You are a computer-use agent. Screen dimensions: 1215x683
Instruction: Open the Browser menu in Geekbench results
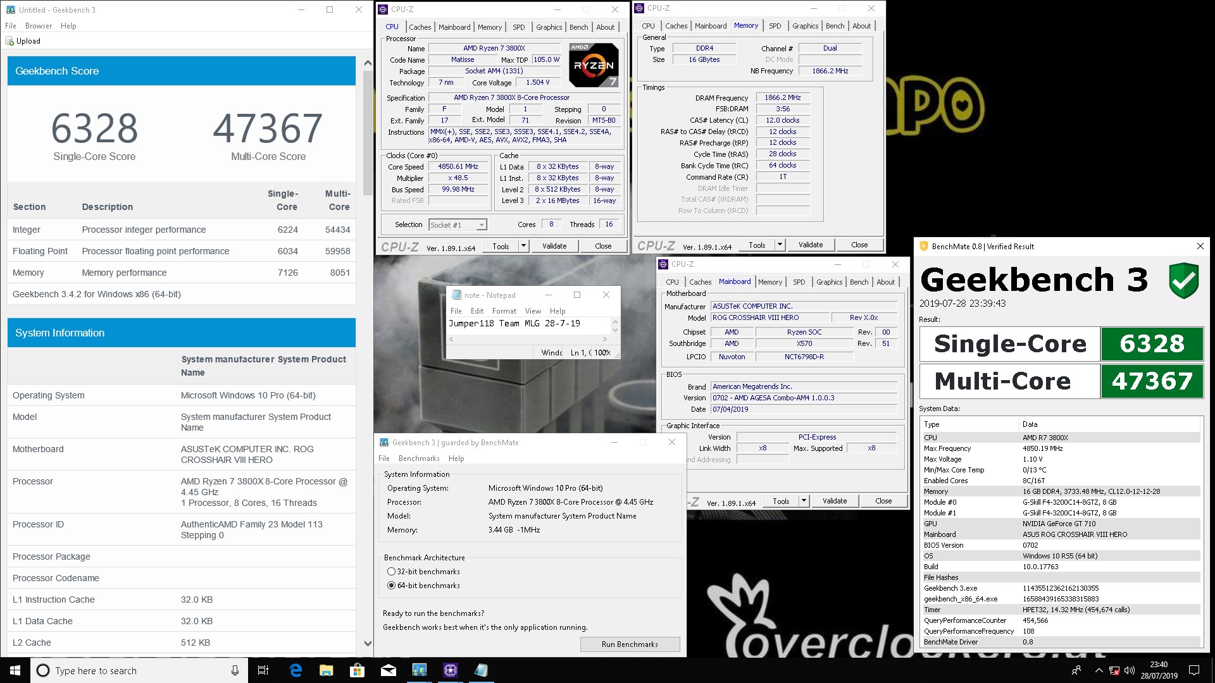(39, 26)
